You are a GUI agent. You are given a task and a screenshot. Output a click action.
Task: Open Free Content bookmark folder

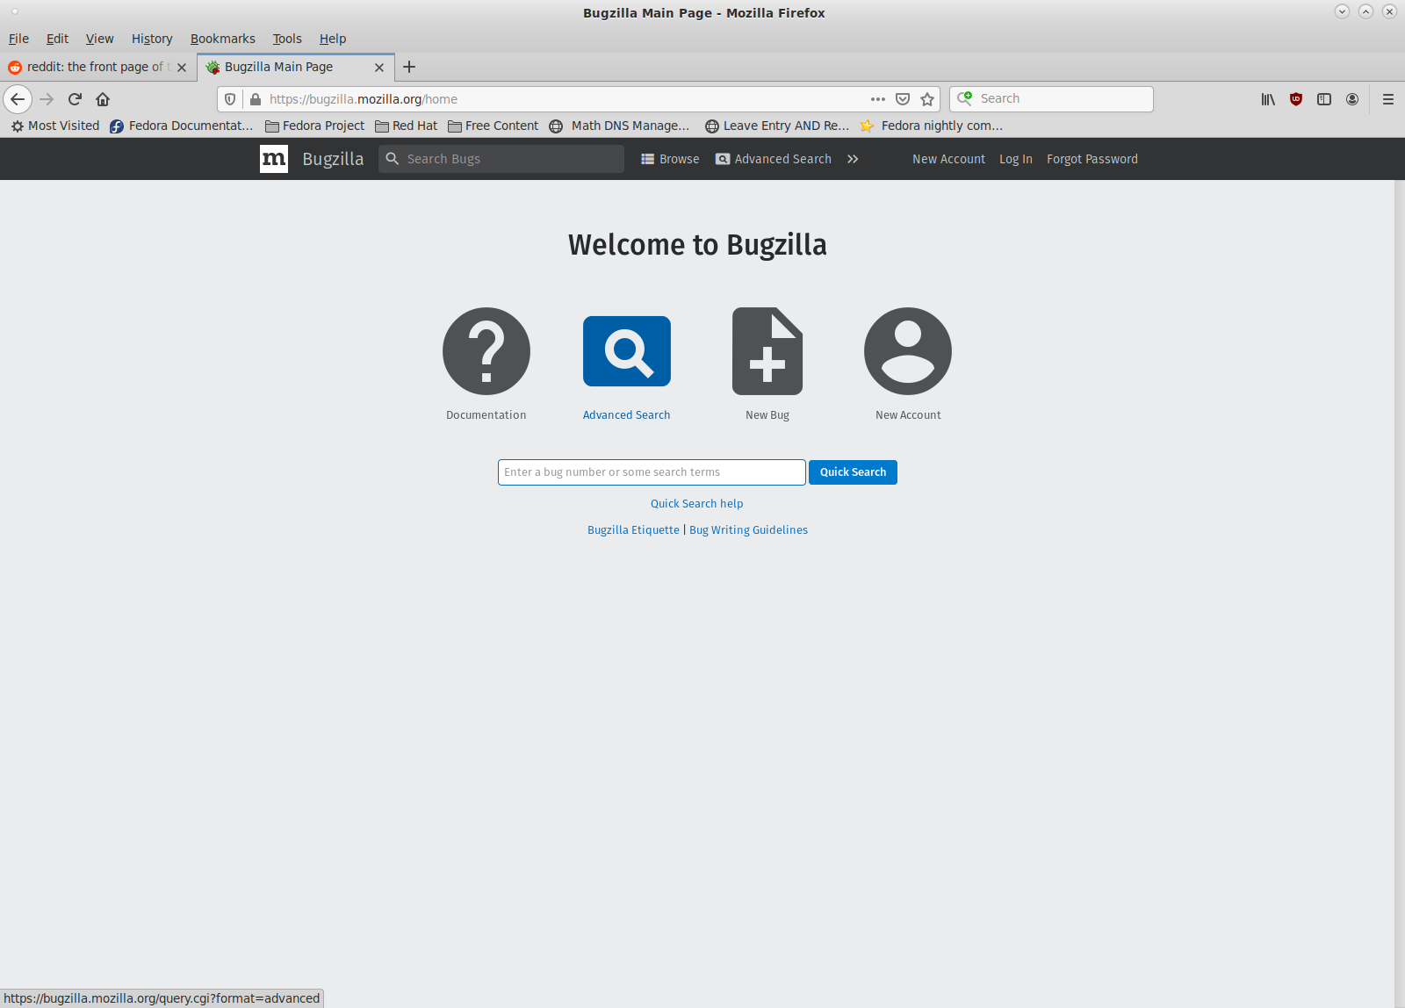point(493,126)
